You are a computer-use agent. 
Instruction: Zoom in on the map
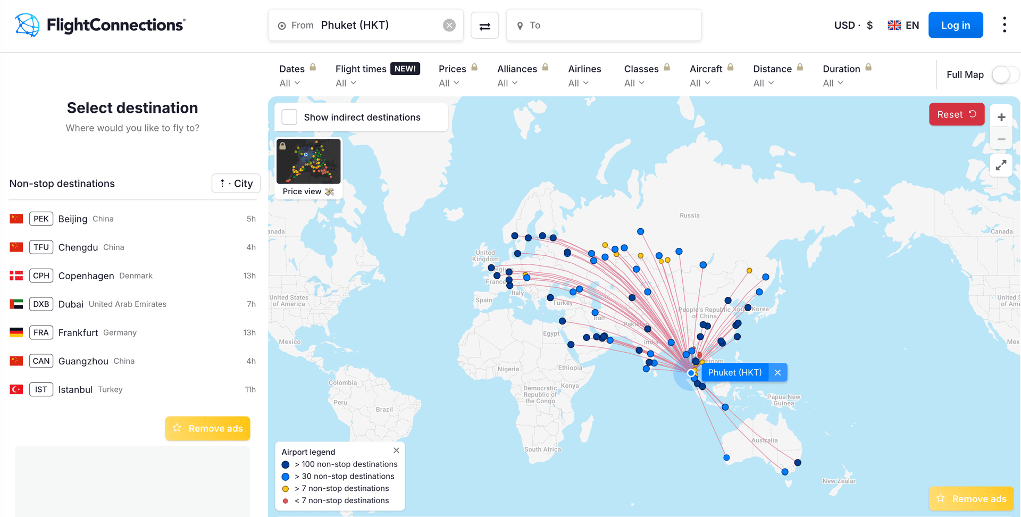tap(1001, 116)
